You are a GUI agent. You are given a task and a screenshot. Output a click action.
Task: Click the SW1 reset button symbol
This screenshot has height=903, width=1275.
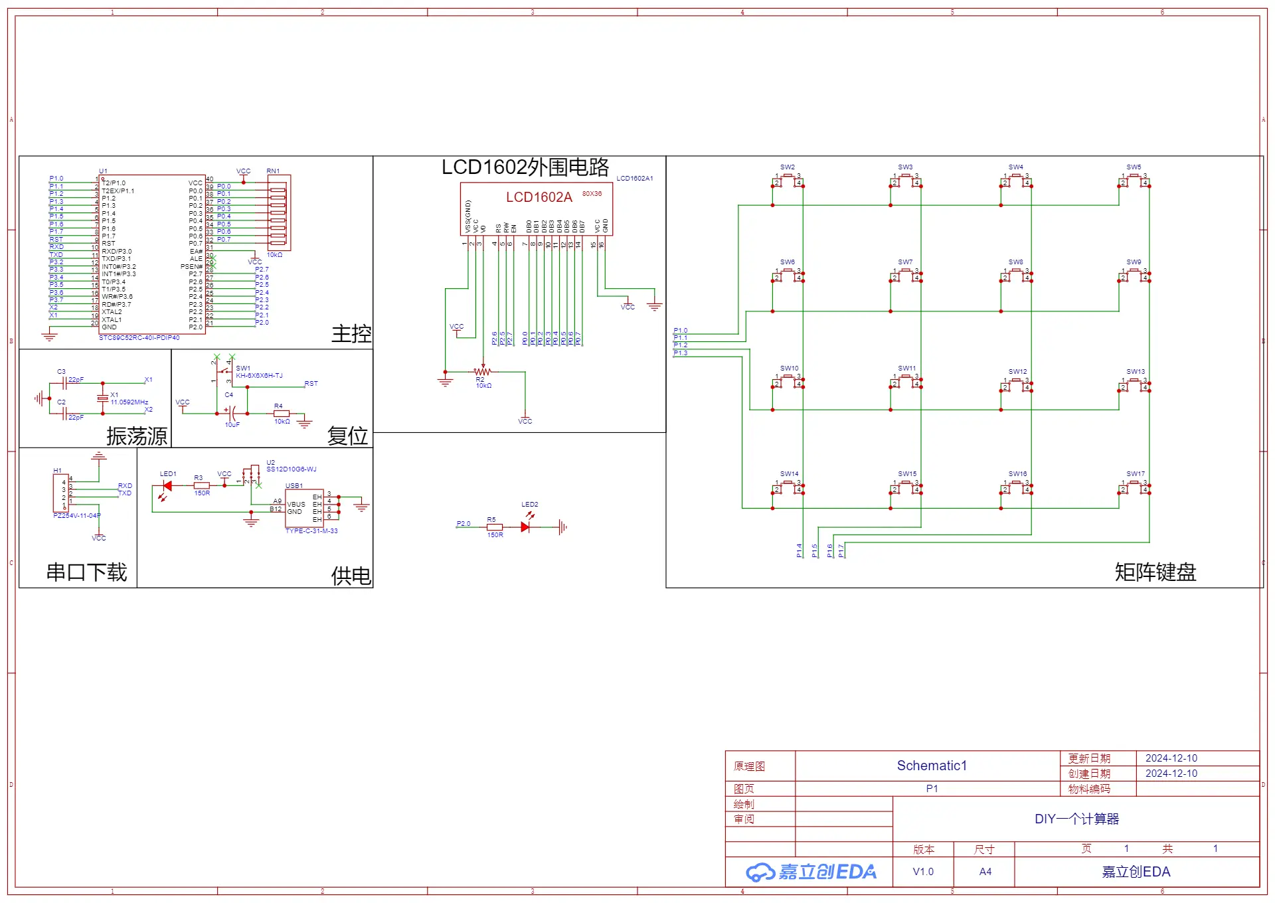(x=224, y=372)
